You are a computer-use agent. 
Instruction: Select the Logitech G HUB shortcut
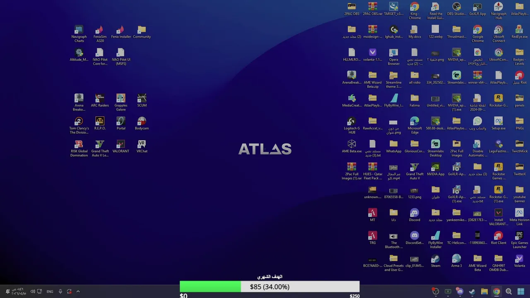(x=352, y=125)
